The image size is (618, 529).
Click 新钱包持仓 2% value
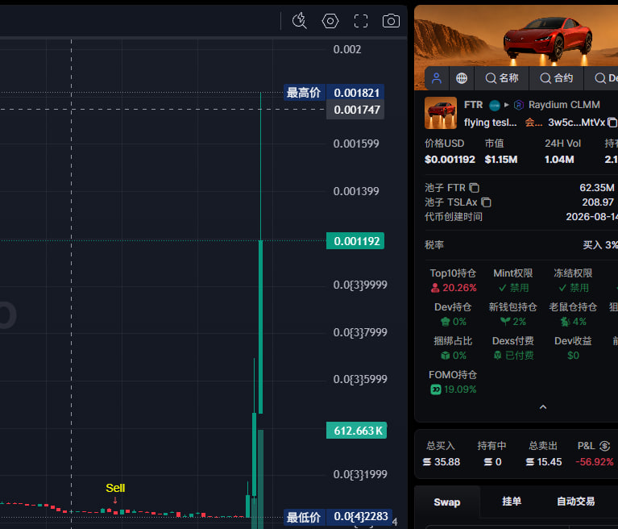tap(513, 322)
